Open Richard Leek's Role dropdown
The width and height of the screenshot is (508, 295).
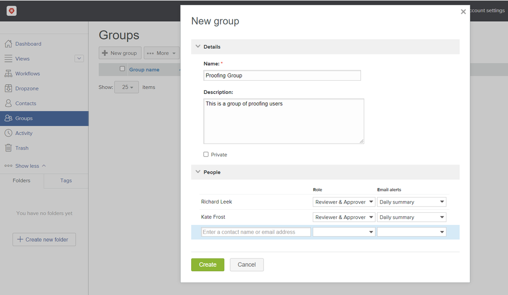[x=344, y=202]
